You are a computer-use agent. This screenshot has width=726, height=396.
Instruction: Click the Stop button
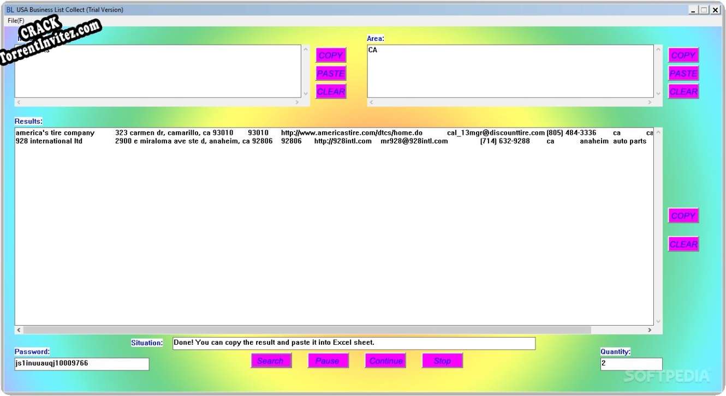tap(442, 360)
